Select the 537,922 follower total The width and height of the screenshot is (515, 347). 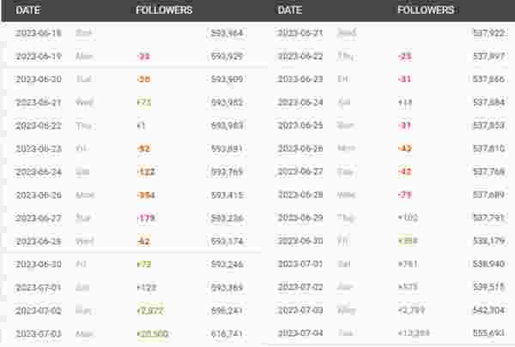click(488, 33)
